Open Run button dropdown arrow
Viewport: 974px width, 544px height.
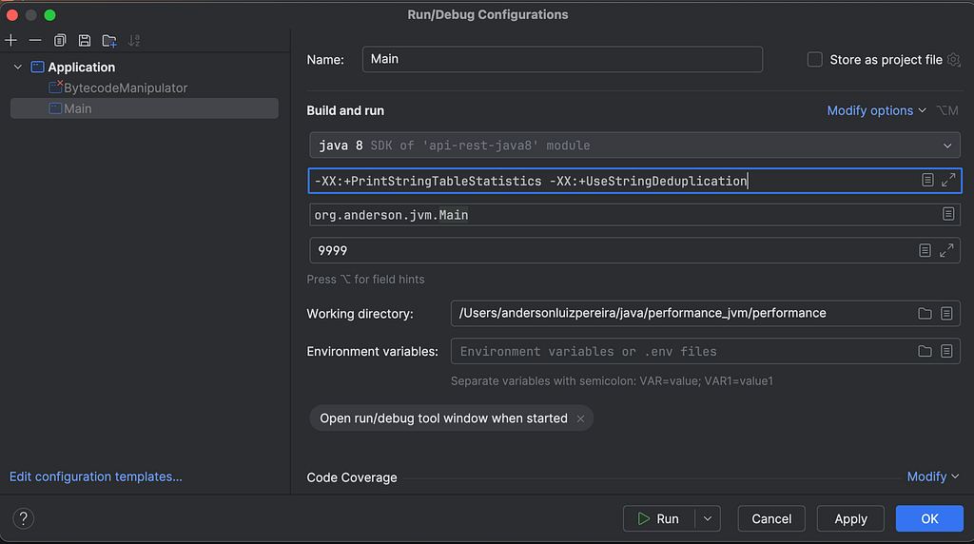[x=708, y=518]
